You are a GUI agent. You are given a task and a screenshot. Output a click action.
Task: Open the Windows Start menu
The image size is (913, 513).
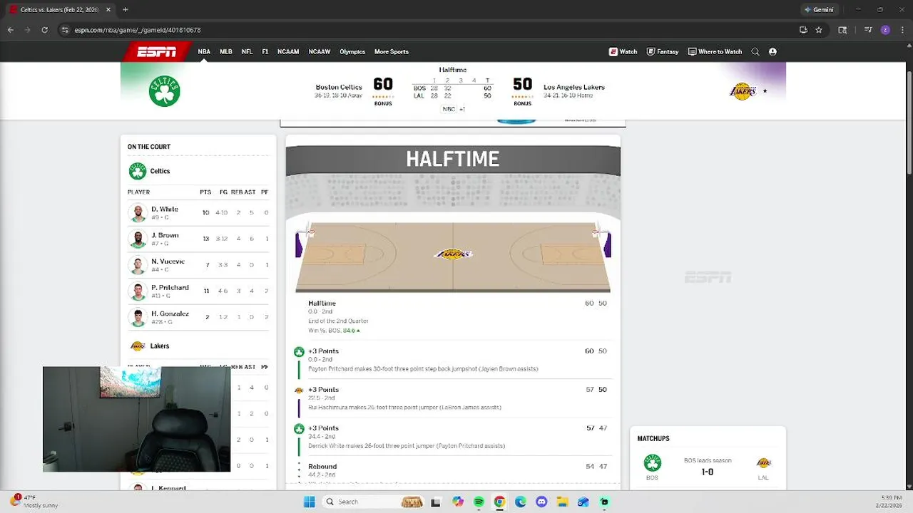tap(309, 502)
